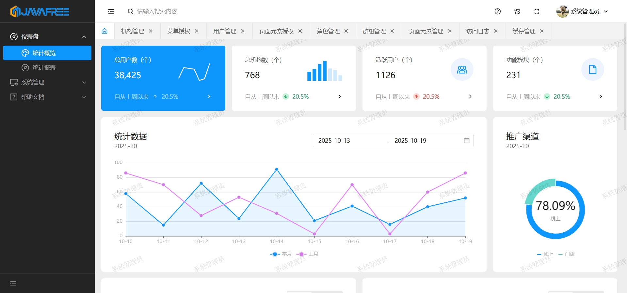
Task: Open calendar icon in date range picker
Action: pyautogui.click(x=466, y=140)
